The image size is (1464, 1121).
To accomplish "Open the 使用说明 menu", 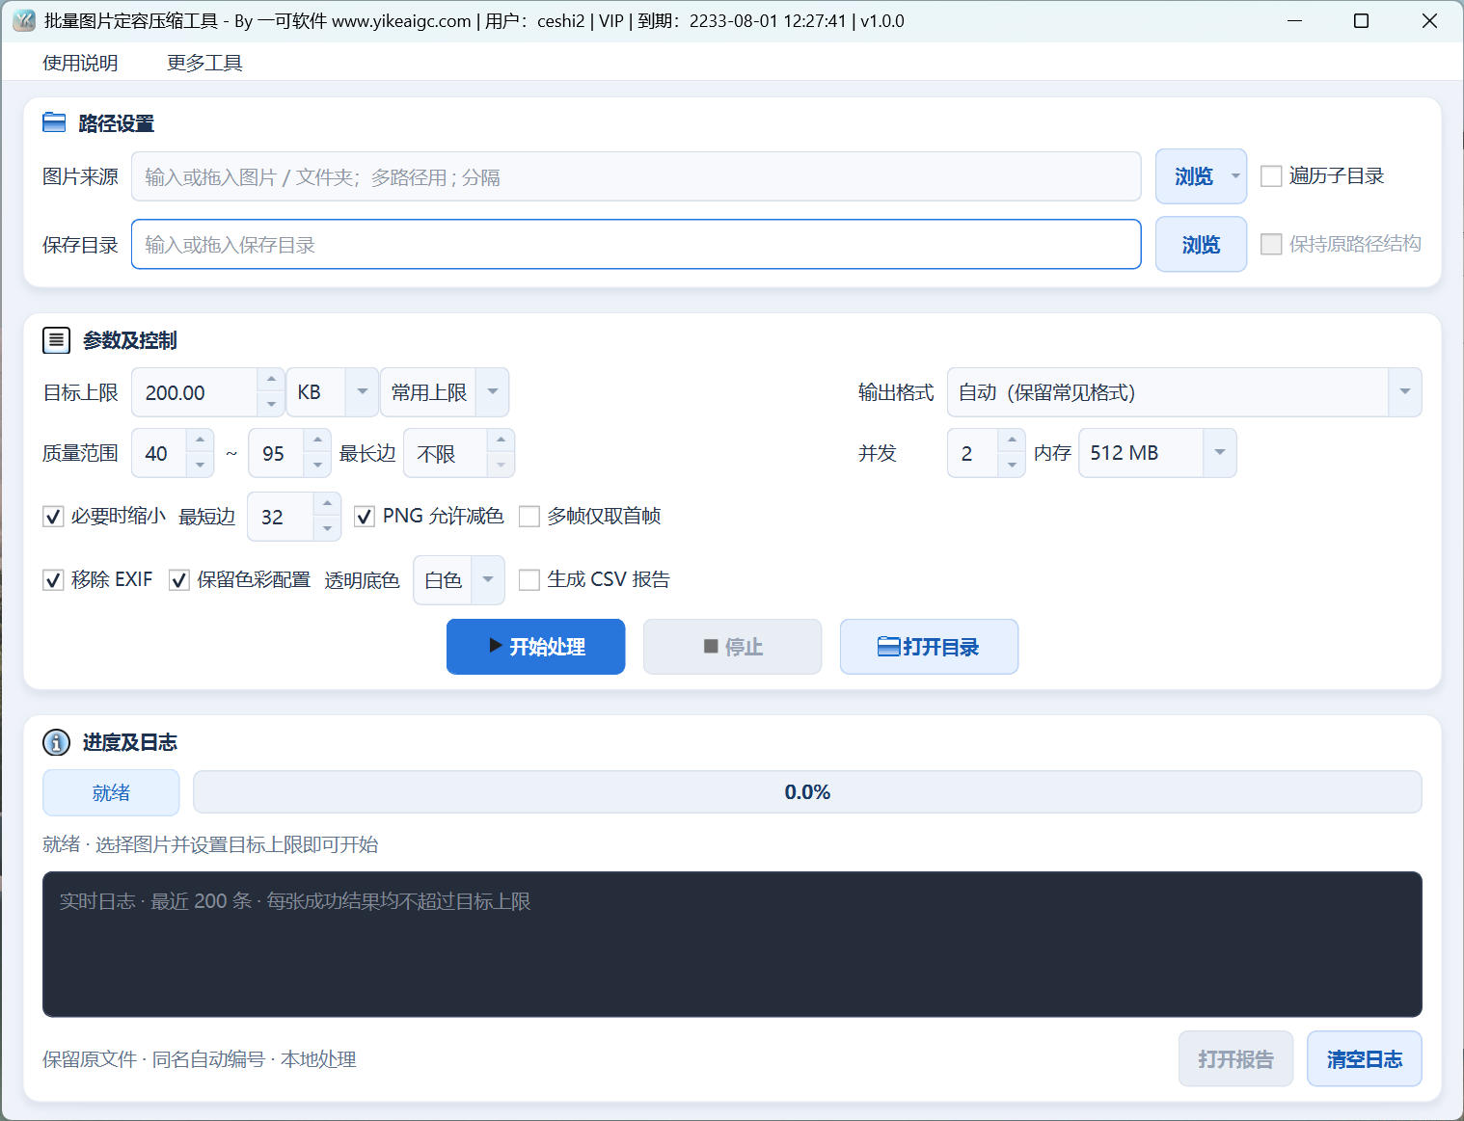I will click(x=80, y=63).
